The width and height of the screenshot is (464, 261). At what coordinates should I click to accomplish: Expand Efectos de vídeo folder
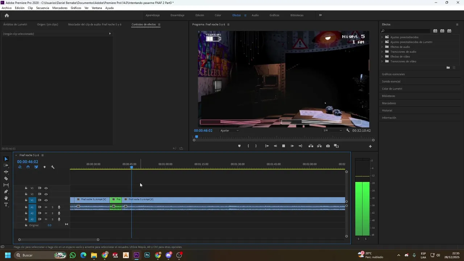pos(382,57)
